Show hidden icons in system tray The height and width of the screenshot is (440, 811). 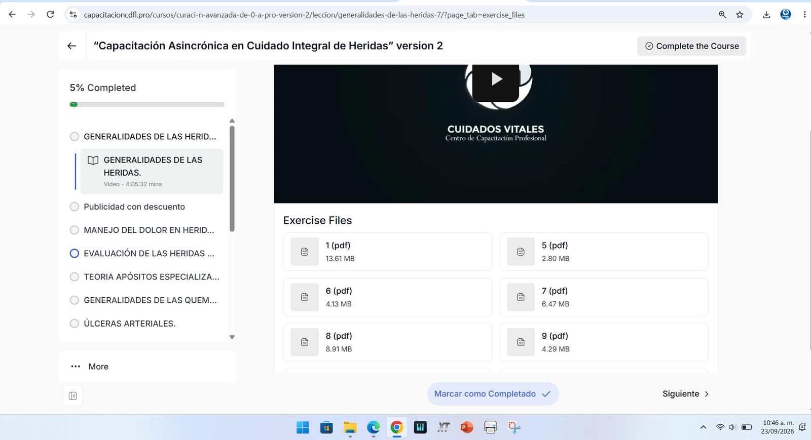click(x=703, y=427)
